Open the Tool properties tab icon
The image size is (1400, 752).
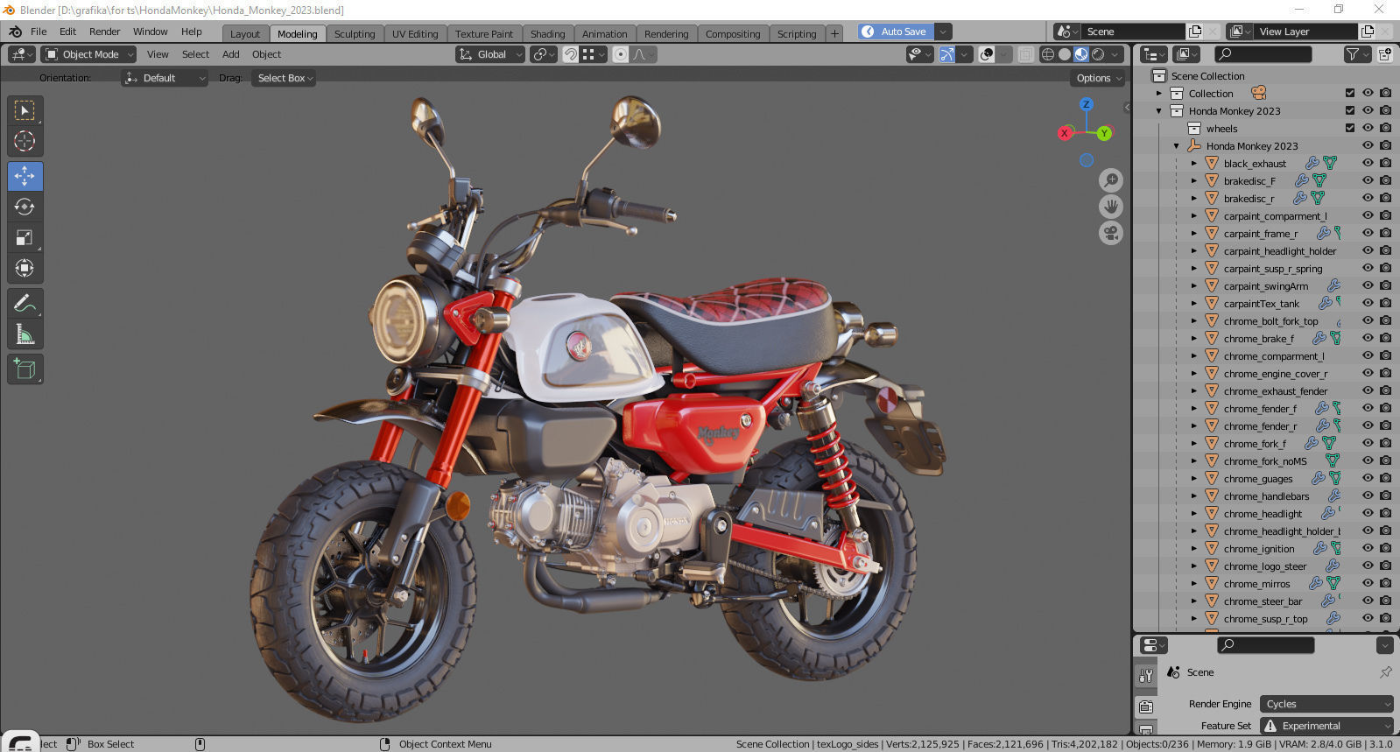click(x=1146, y=676)
